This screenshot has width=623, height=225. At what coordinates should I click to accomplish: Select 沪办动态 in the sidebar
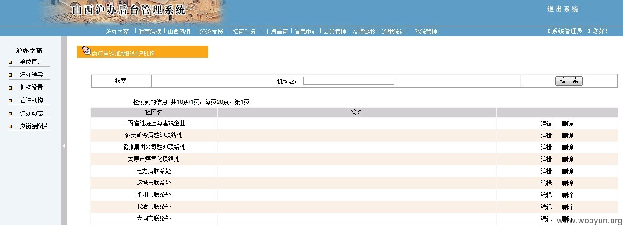31,113
